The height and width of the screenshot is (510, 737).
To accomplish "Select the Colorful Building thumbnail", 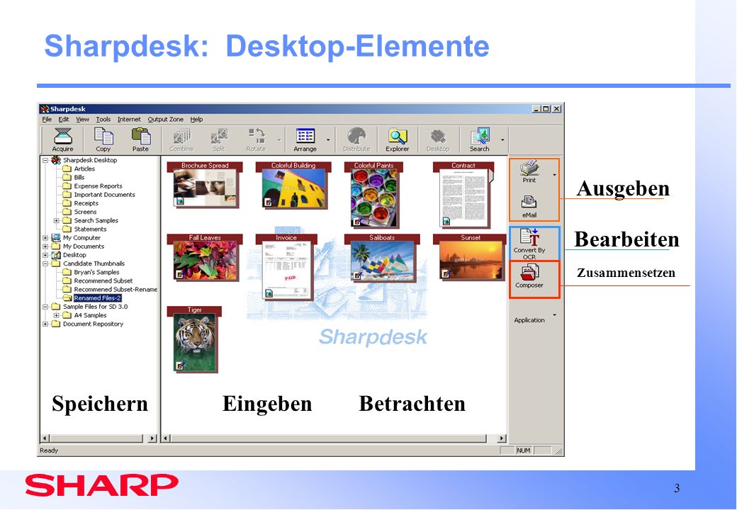I will coord(293,185).
